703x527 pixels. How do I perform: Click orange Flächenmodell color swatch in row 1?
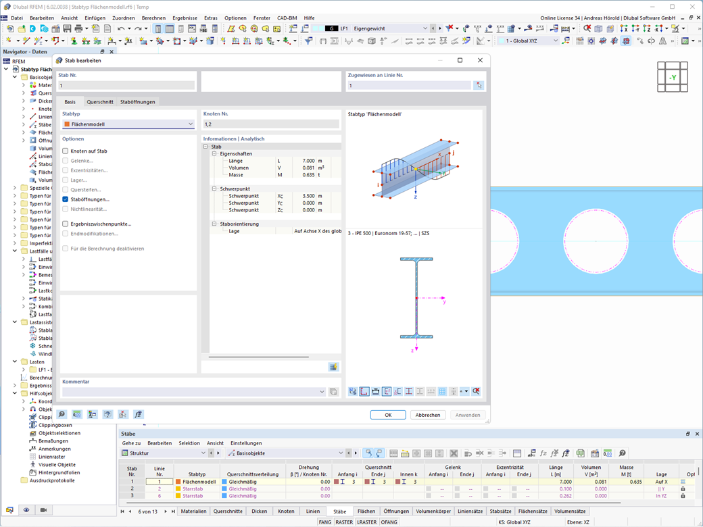point(178,482)
